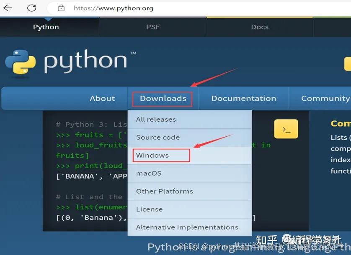The width and height of the screenshot is (351, 255).
Task: Launch the interactive Python shell console icon
Action: tap(286, 130)
